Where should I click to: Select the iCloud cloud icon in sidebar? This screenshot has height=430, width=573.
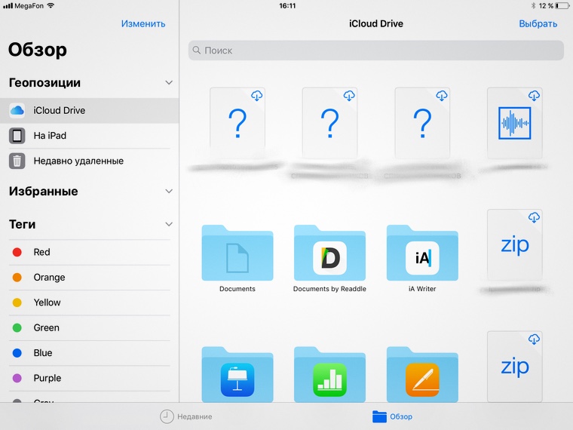[x=17, y=110]
